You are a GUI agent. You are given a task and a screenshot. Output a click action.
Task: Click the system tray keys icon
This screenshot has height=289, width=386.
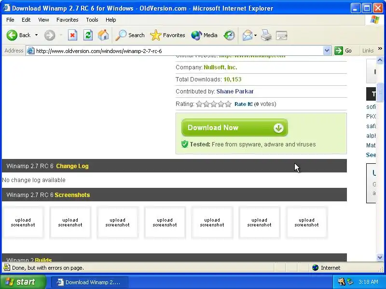342,282
